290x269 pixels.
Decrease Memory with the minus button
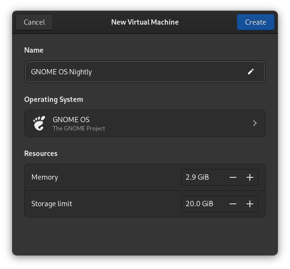[x=233, y=177]
